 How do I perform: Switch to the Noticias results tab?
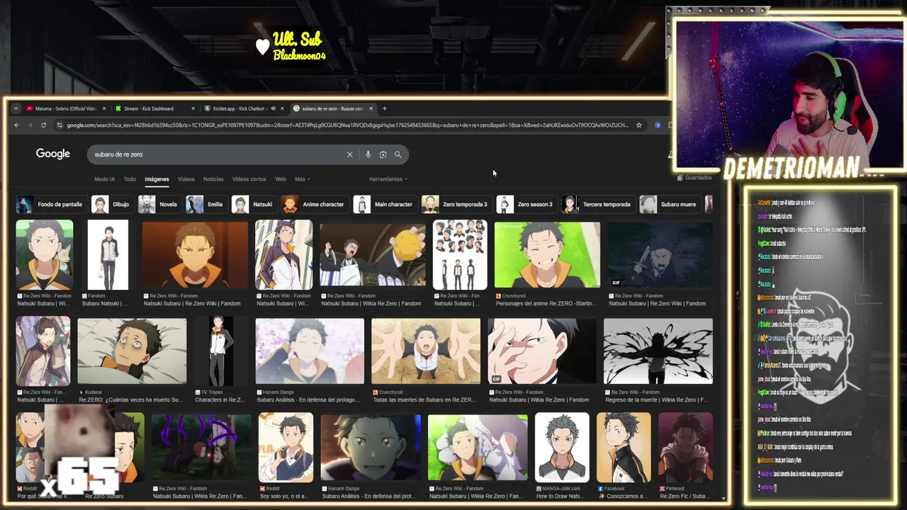click(x=213, y=179)
